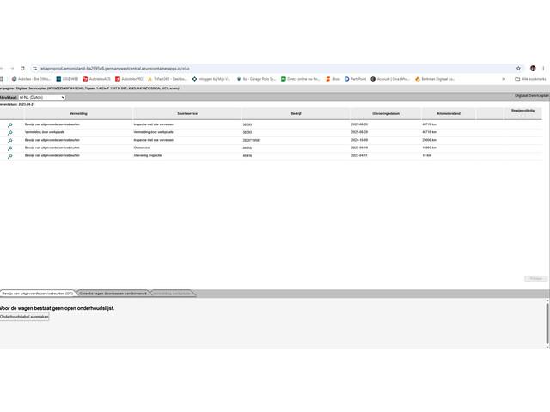Click the Digitaal Serviceplan label at right
The image size is (550, 412).
[532, 95]
